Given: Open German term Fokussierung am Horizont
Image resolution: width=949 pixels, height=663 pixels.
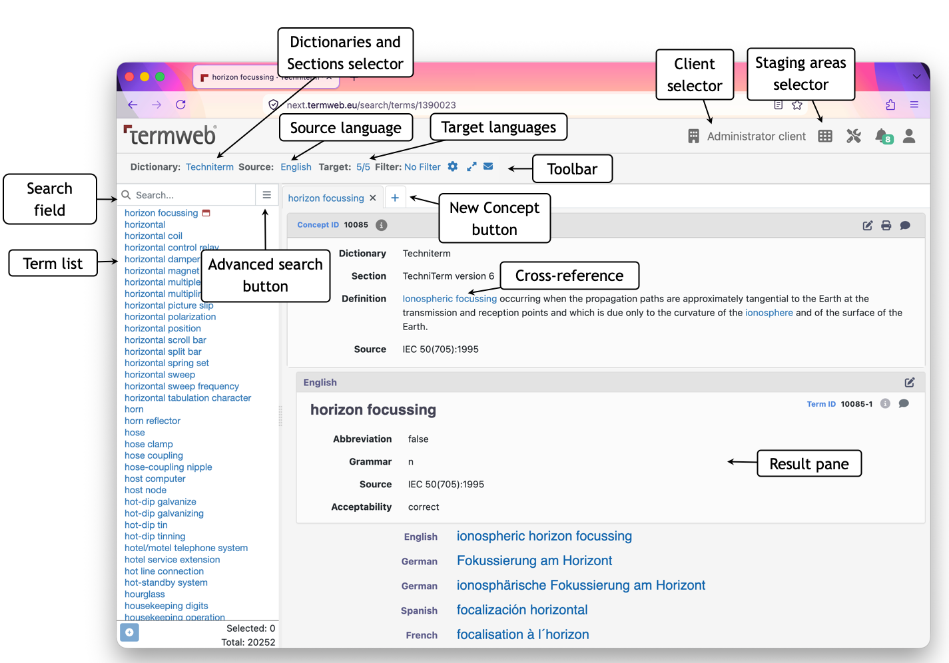Looking at the screenshot, I should pos(534,560).
